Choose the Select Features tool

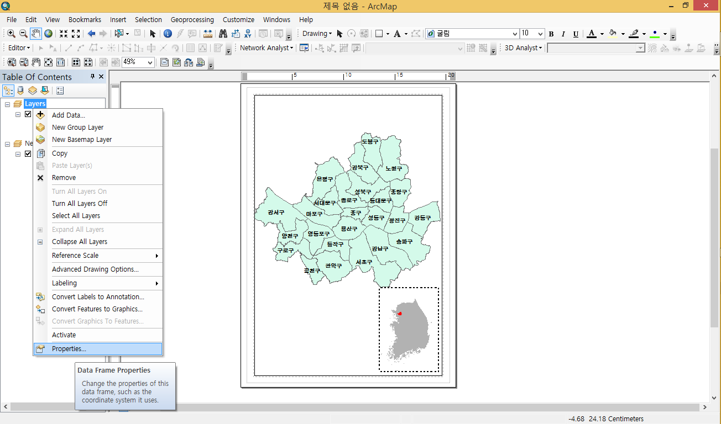click(x=119, y=34)
